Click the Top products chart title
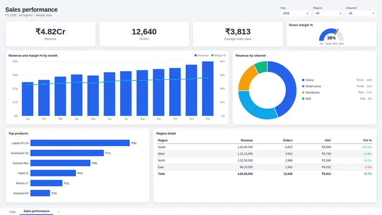This screenshot has height=215, width=382. click(x=18, y=133)
